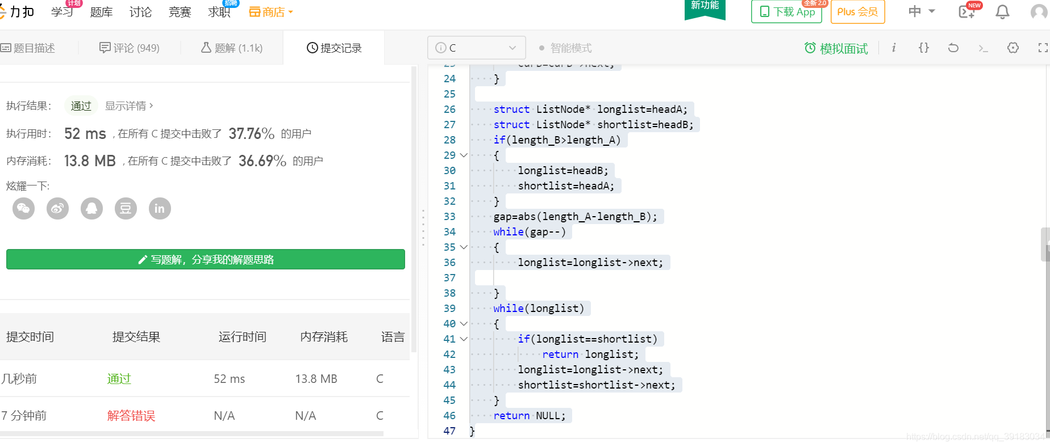The width and height of the screenshot is (1050, 447).
Task: Open the 通过 submission from 几秒前
Action: (119, 379)
